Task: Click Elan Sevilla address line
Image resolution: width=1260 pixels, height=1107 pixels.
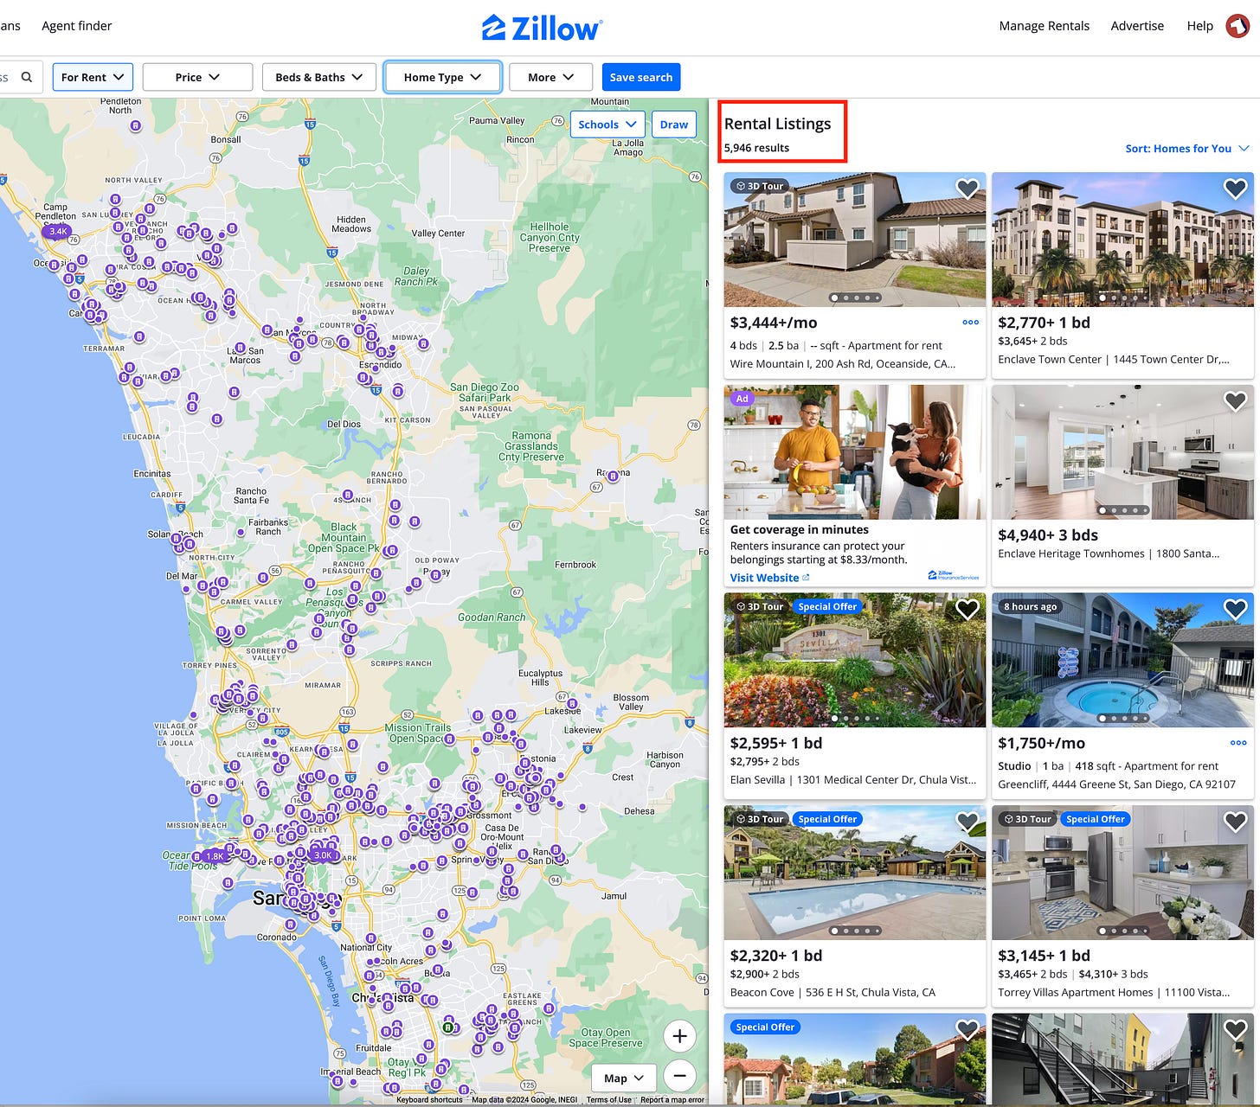Action: click(x=853, y=780)
